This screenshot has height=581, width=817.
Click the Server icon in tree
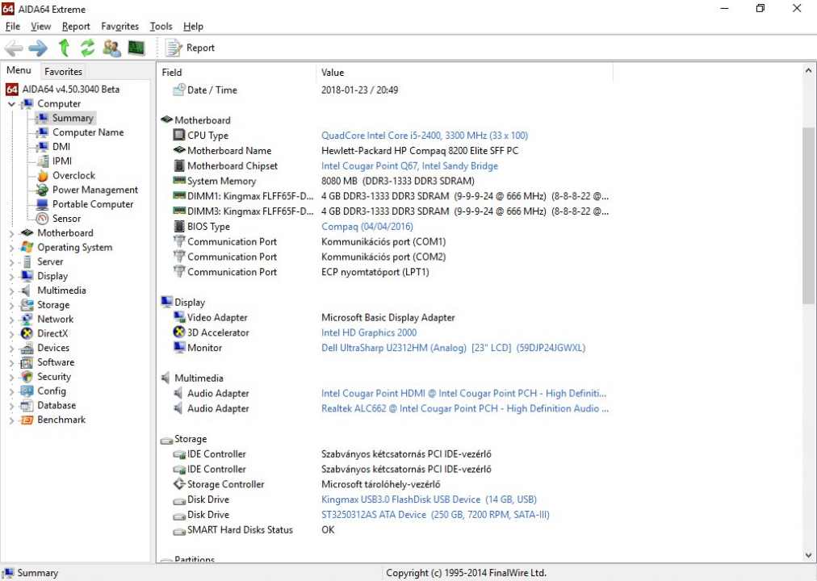[x=27, y=262]
